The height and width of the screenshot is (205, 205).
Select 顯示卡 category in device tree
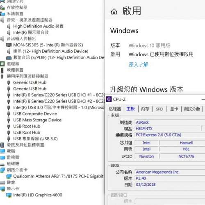13,189
